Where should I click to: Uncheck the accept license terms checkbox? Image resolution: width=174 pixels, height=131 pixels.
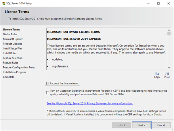click(x=47, y=84)
